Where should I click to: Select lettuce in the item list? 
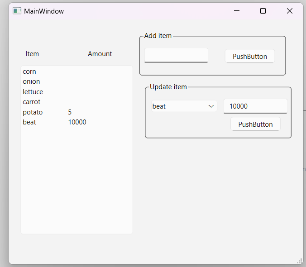(33, 92)
